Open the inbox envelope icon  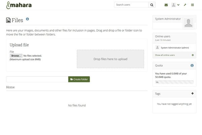coord(166,5)
